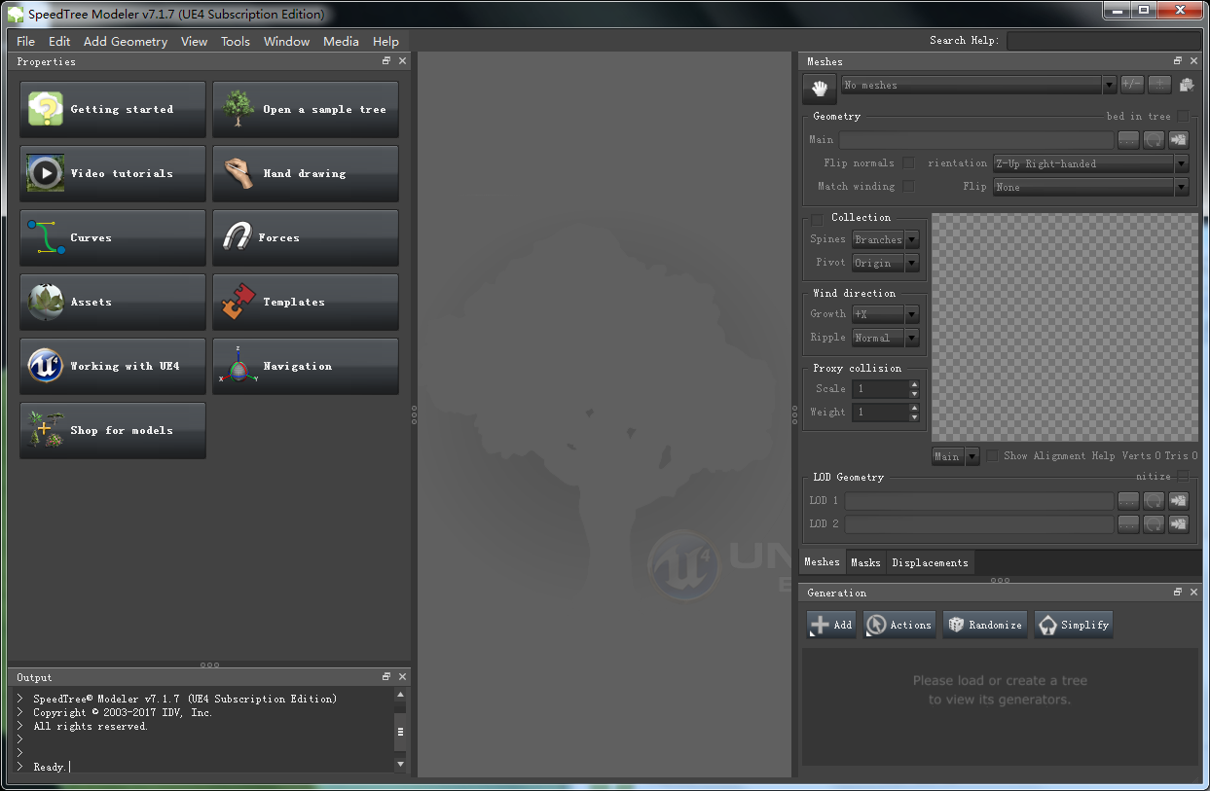
Task: Open the View menu
Action: tap(194, 42)
